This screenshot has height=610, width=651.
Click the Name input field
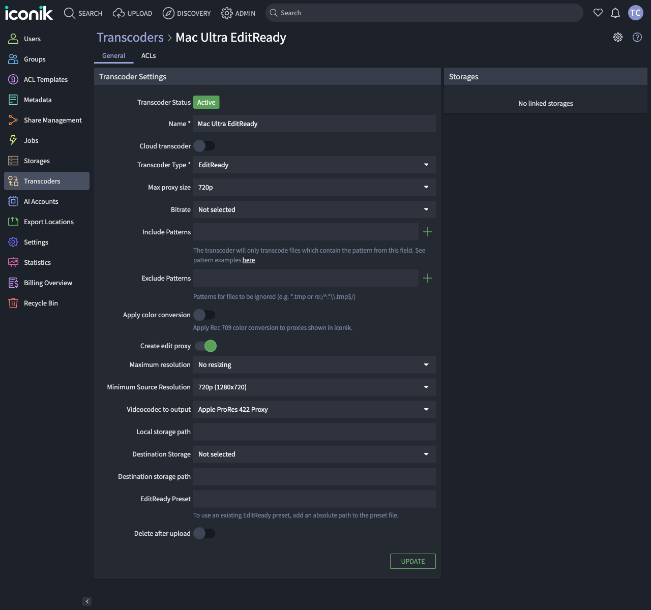(x=314, y=124)
